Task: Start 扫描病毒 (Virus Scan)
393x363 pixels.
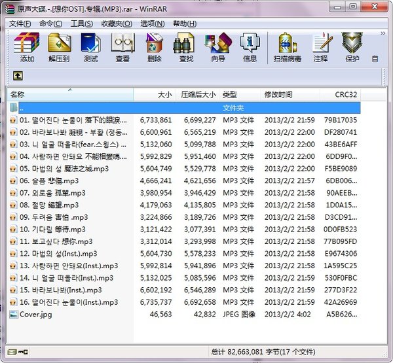Action: pos(288,47)
